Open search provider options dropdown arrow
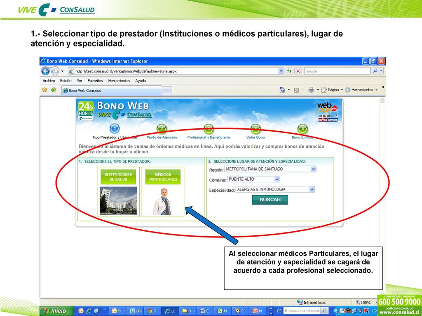 click(x=381, y=71)
